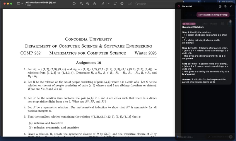Click 'Question 2 Solution:' heading in Nora

[x=193, y=27]
